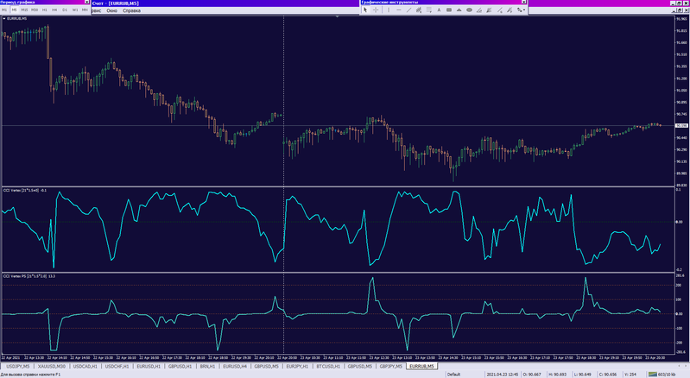This screenshot has height=378, width=690.
Task: Open the USDCHF,H1 chart tab
Action: [x=117, y=366]
